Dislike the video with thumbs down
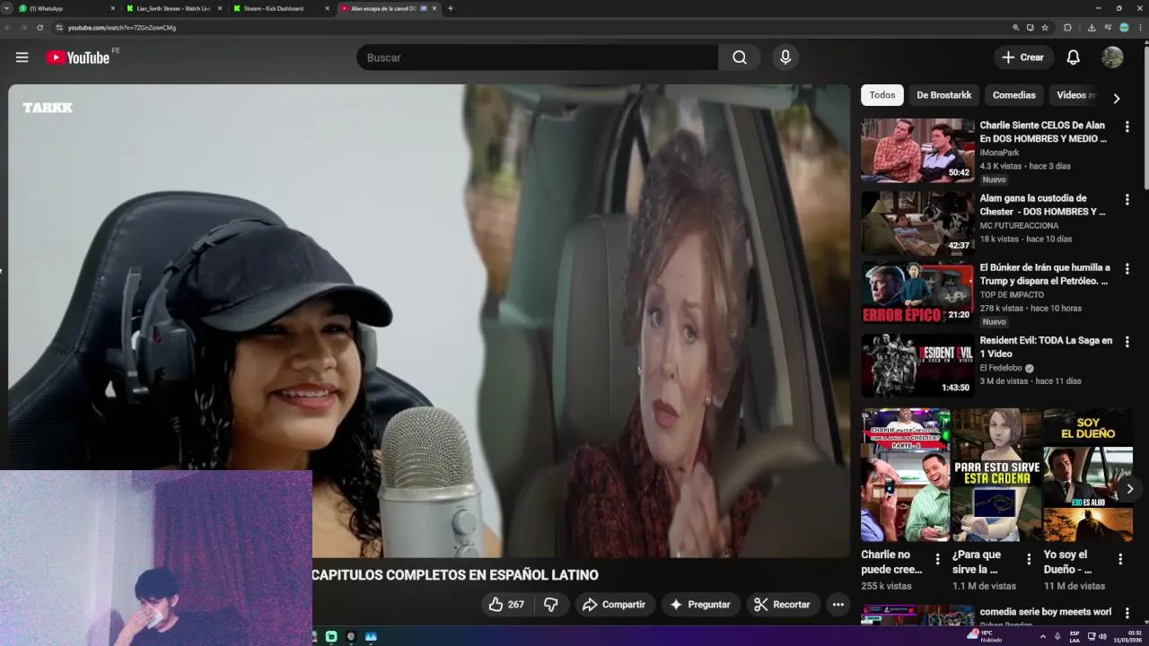Viewport: 1149px width, 646px height. coord(551,605)
